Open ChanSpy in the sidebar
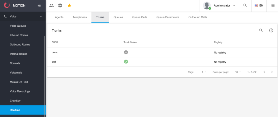Viewport: 278px width, 117px height. coord(15,101)
